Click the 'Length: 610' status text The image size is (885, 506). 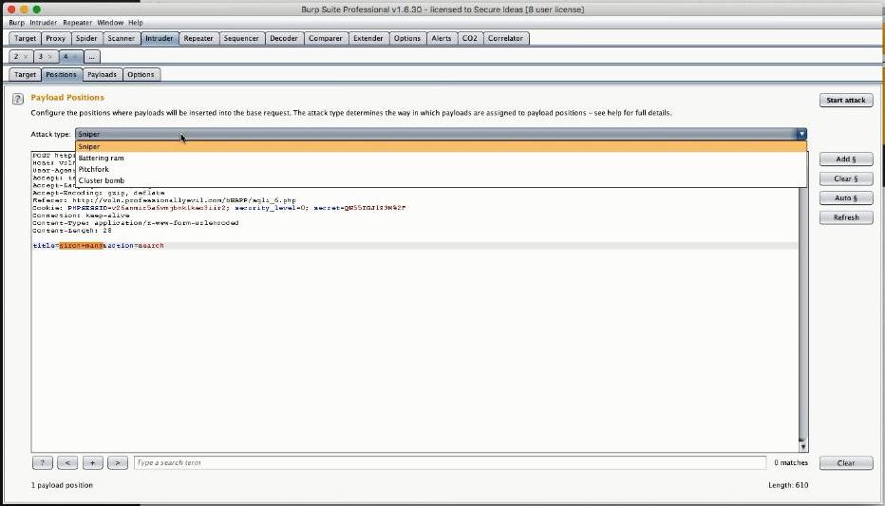tap(788, 485)
